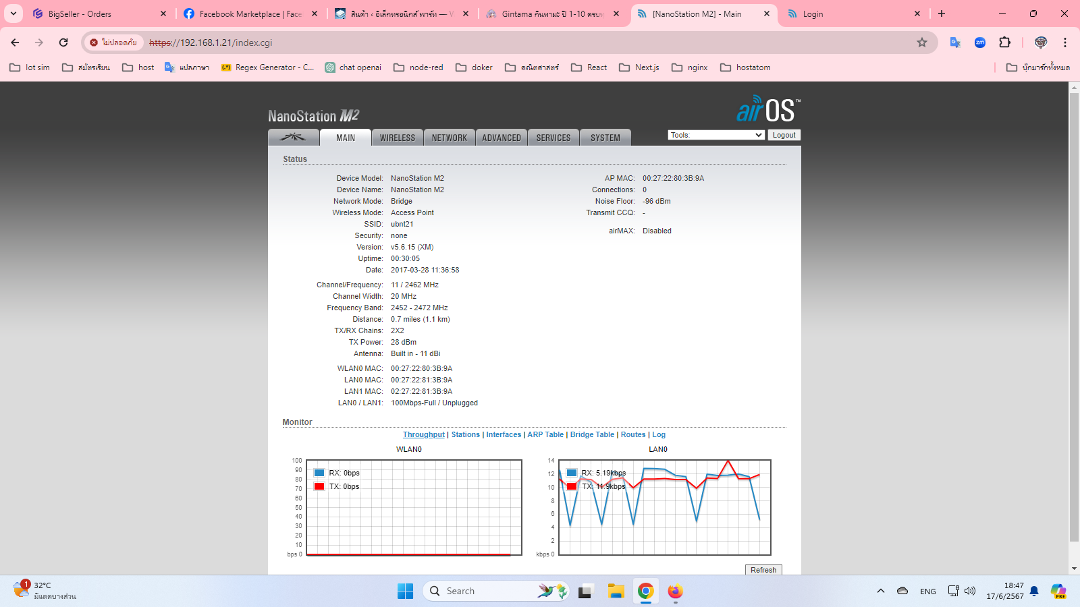The height and width of the screenshot is (607, 1080).
Task: Open the Stations monitor link
Action: (466, 435)
